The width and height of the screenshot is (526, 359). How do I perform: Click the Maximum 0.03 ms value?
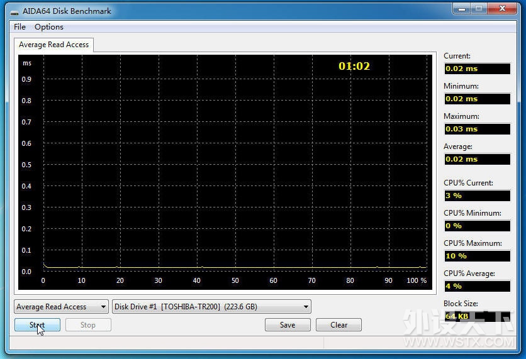click(x=477, y=129)
